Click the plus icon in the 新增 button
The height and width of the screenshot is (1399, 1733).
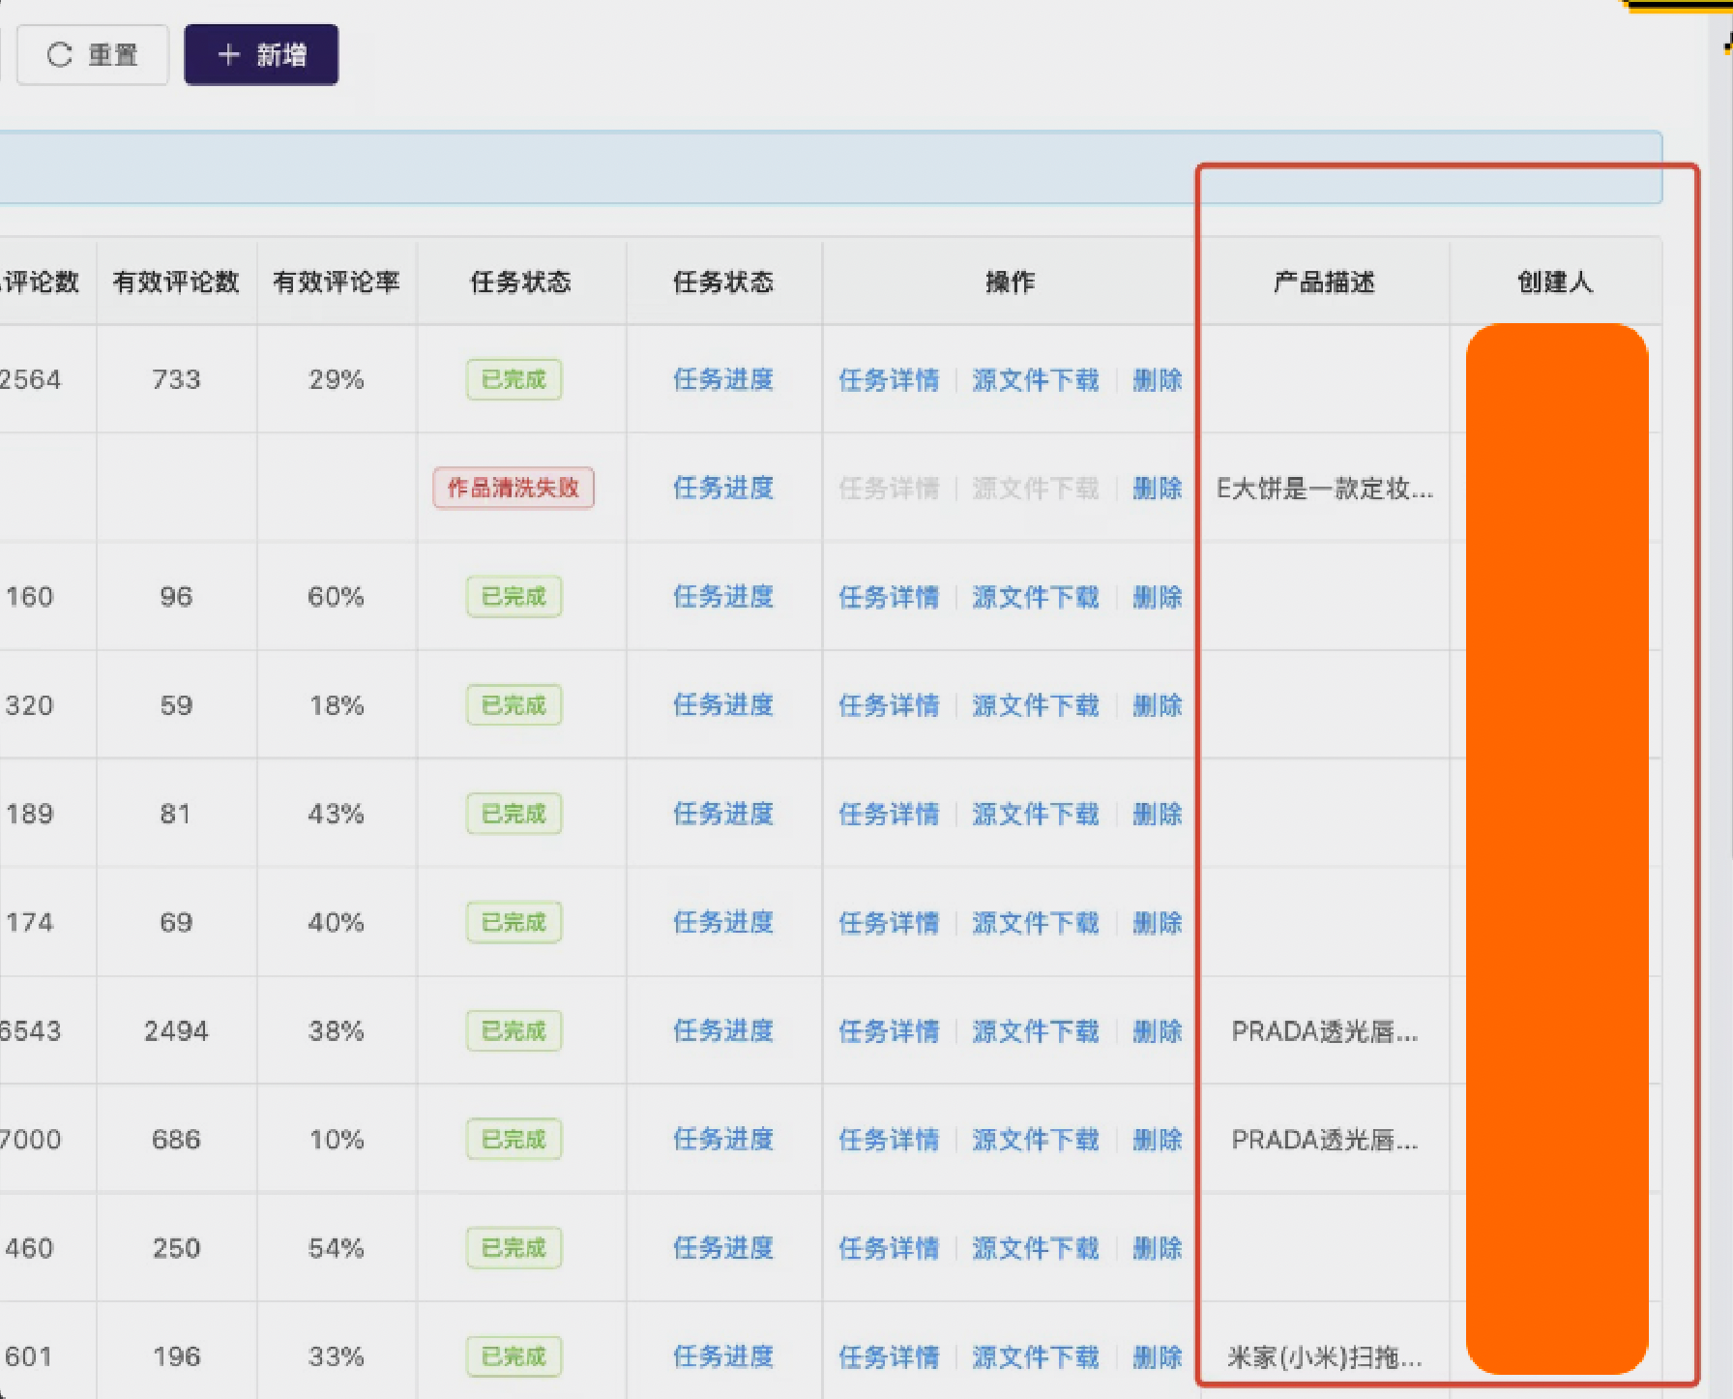[x=228, y=55]
